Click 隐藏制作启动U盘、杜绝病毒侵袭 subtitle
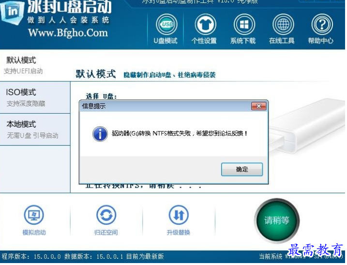Viewport: 347px width, 265px height. (169, 75)
